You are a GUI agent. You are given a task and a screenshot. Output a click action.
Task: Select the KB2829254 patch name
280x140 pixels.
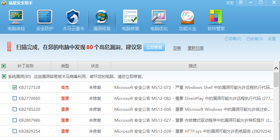30,131
